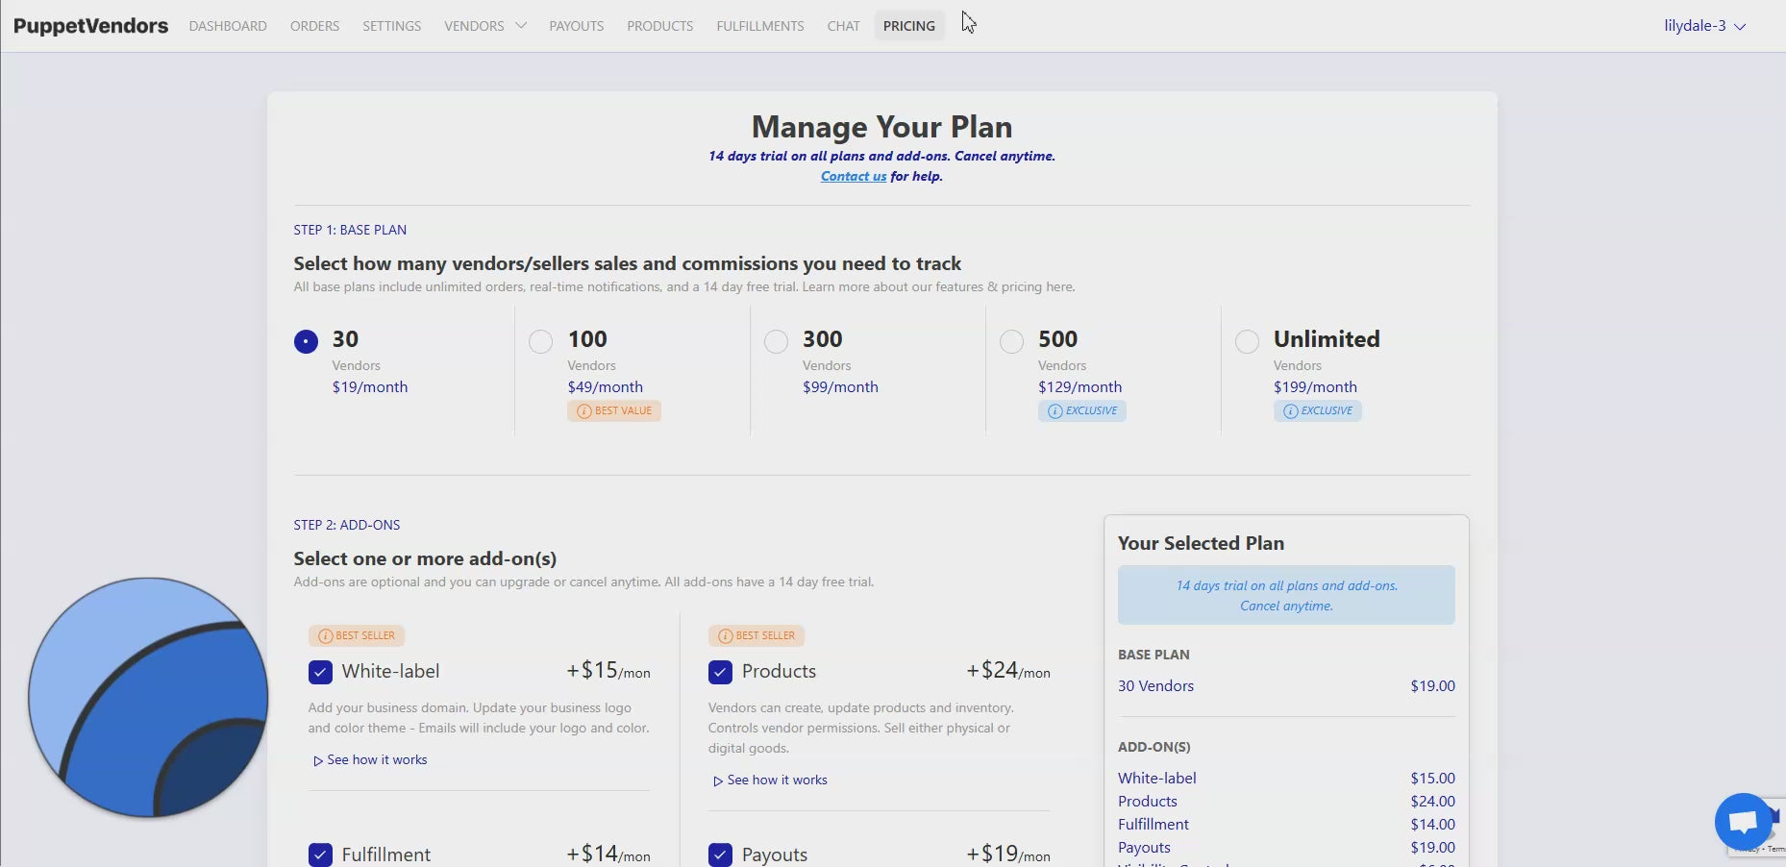Screen dimensions: 1786x867
Task: Click See how it works under Products
Action: pos(770,780)
